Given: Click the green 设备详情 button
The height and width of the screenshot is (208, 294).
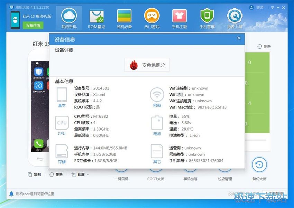Looking at the screenshot, I should click(x=33, y=26).
